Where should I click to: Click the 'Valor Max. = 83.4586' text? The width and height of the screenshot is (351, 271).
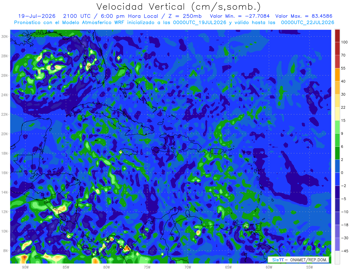(304, 16)
